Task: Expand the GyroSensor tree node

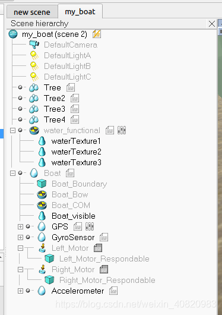Action: [20, 237]
